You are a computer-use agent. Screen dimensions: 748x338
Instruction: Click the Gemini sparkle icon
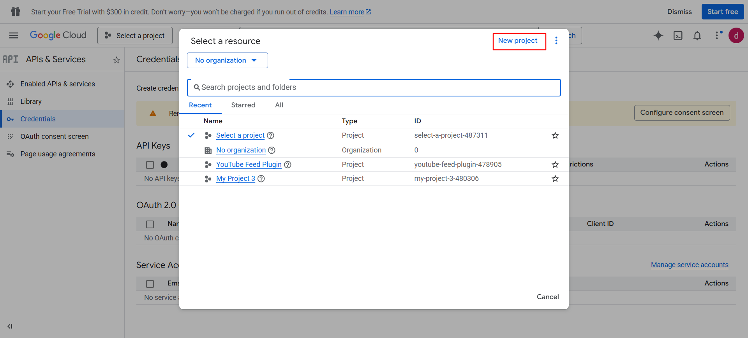tap(658, 35)
